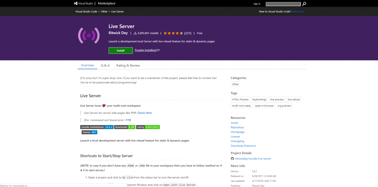Open the Homepage resource link
The width and height of the screenshot is (378, 187).
237,132
